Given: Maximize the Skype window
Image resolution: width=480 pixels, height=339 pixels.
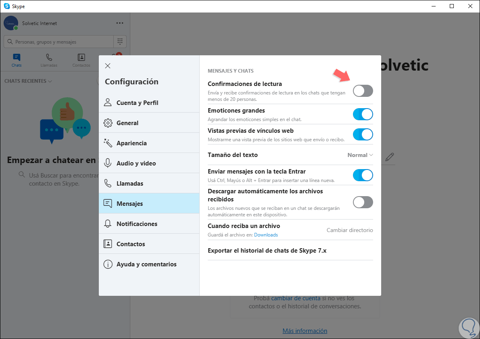Looking at the screenshot, I should tap(451, 6).
